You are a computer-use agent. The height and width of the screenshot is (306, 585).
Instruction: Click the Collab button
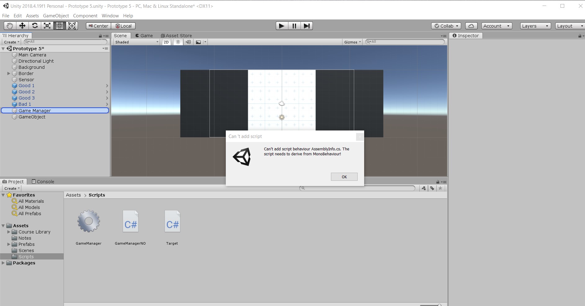(x=446, y=26)
